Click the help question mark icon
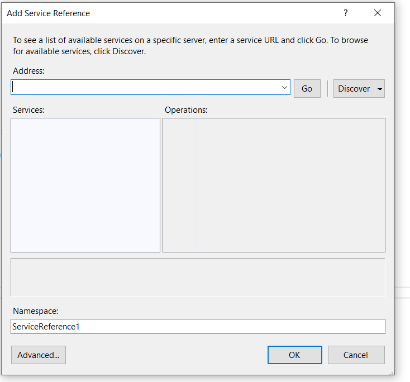The width and height of the screenshot is (410, 382). coord(345,13)
